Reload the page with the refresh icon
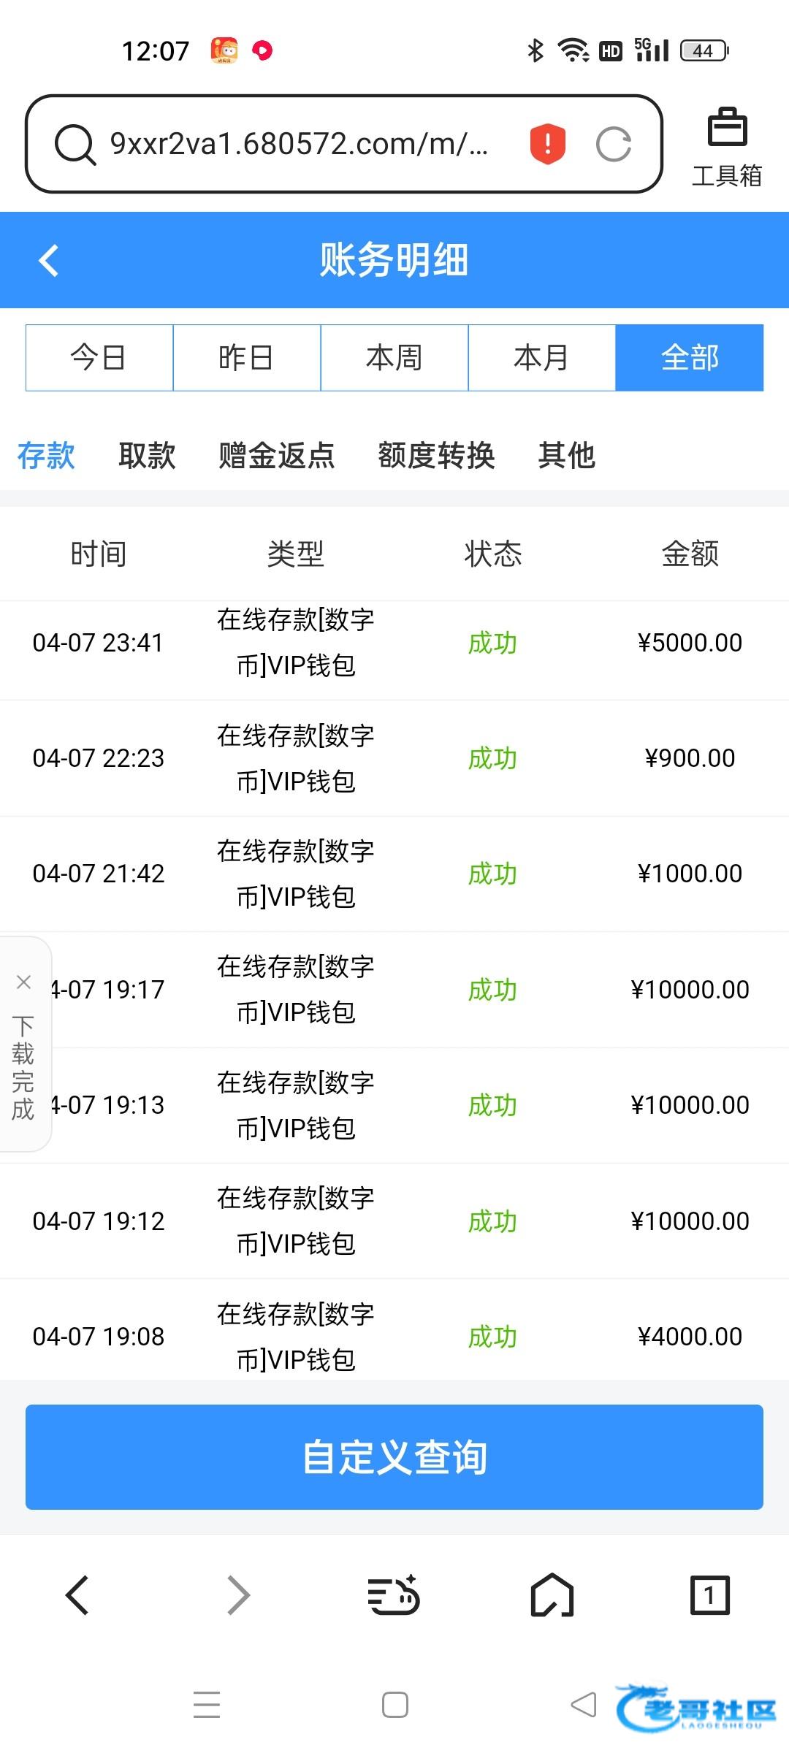789x1753 pixels. point(613,144)
